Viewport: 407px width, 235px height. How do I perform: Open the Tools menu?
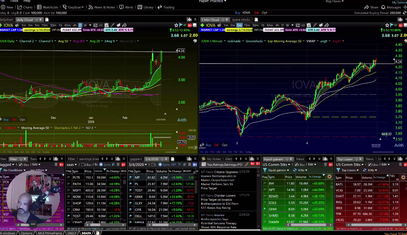click(x=14, y=1)
